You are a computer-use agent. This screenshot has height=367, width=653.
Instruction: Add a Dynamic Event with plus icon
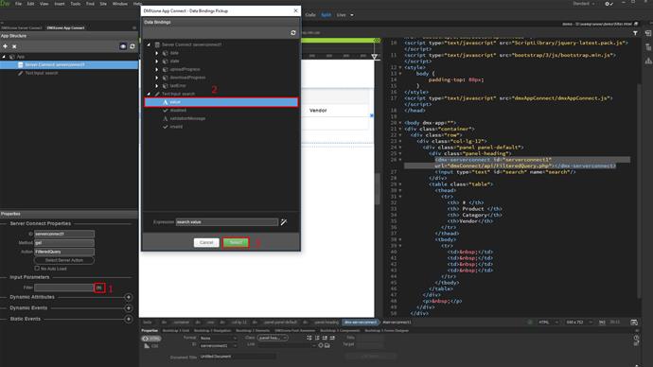tap(129, 308)
